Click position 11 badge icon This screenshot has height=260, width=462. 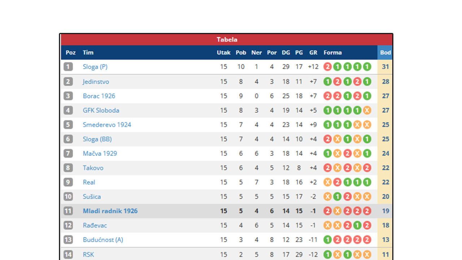(x=68, y=211)
